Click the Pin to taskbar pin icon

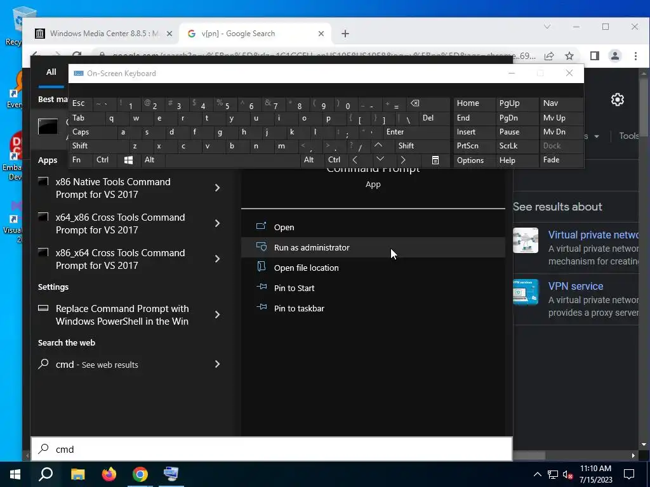[262, 307]
